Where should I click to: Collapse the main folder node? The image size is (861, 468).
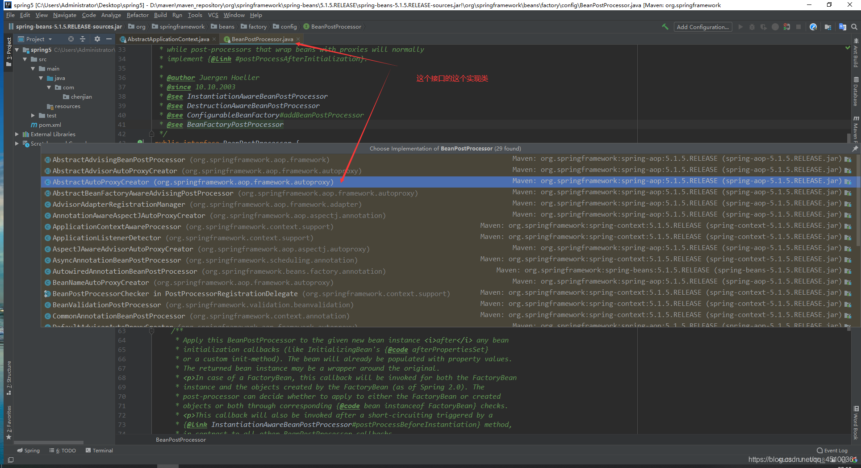(33, 69)
